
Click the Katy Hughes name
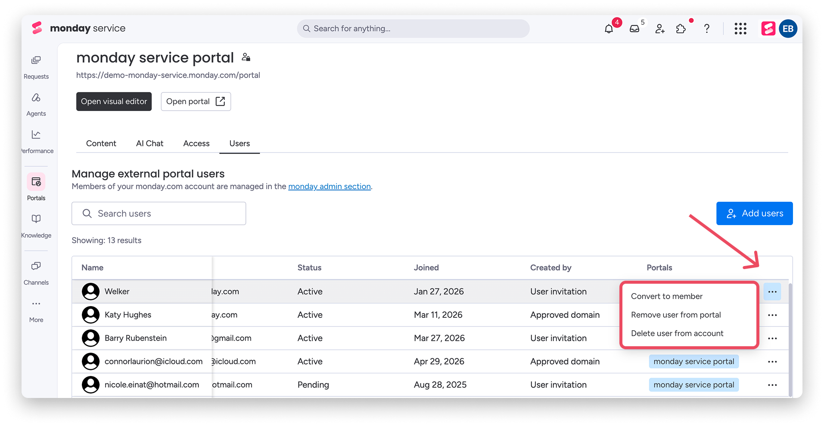[x=128, y=315]
